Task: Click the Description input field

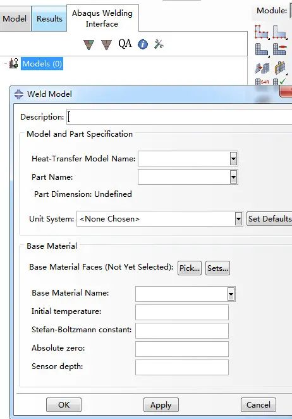Action: click(x=179, y=116)
